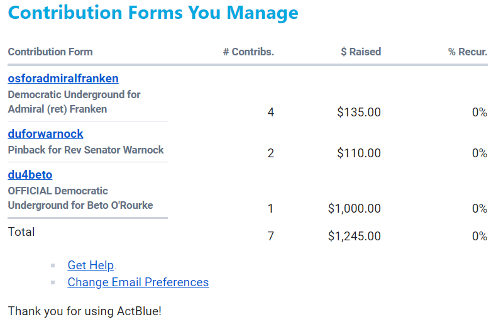Select the $ Raised column header
Viewport: 496px width, 324px height.
360,52
